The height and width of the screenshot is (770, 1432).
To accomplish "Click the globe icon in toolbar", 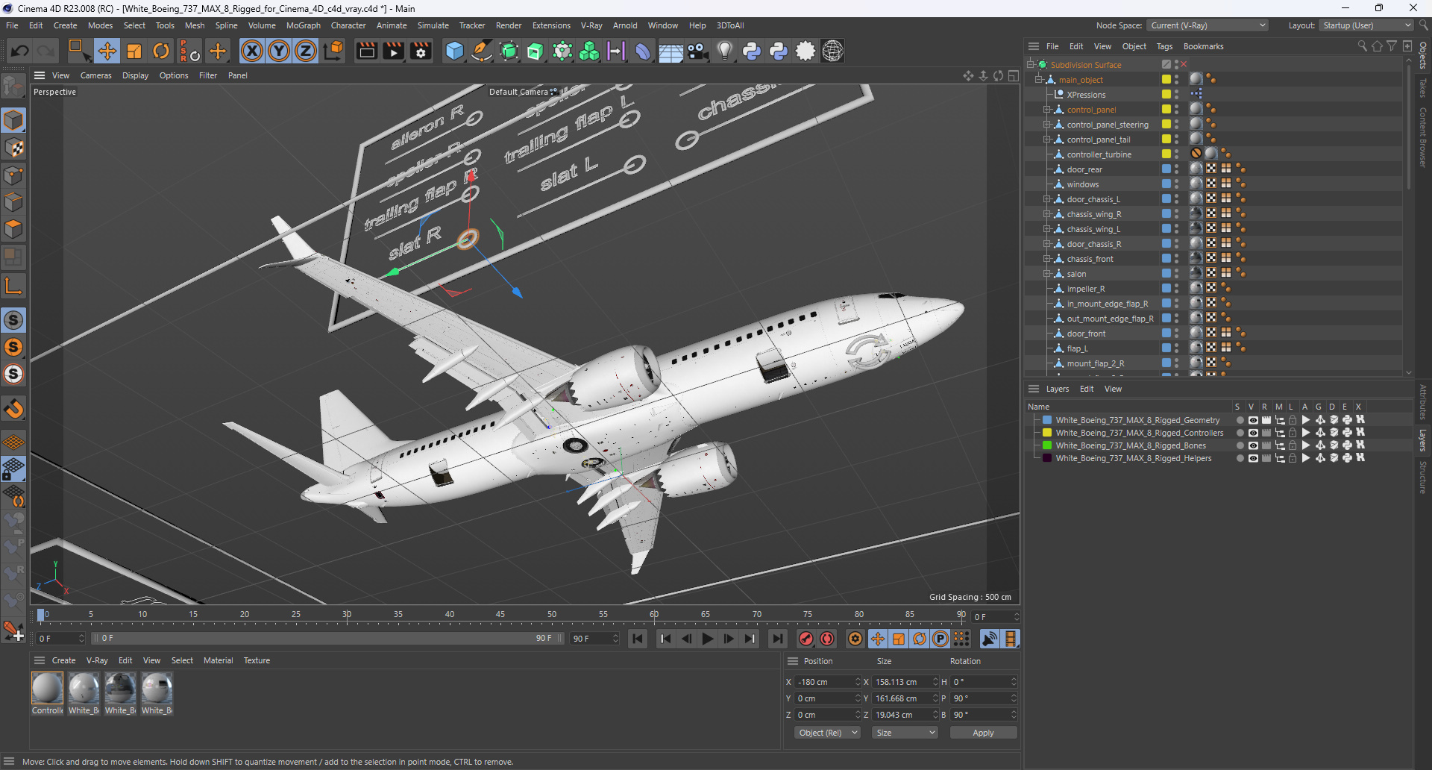I will coord(832,51).
